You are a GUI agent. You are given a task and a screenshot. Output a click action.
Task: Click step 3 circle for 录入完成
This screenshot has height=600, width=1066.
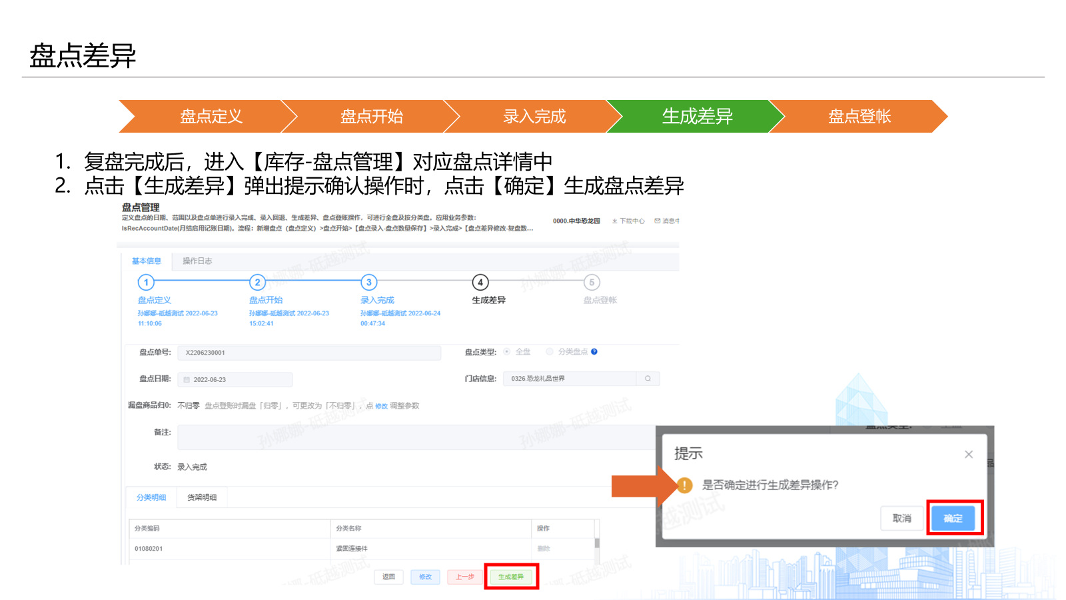368,282
